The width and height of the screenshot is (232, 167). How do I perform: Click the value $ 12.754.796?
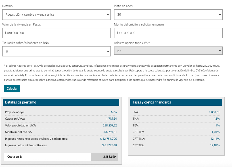tap(108, 139)
